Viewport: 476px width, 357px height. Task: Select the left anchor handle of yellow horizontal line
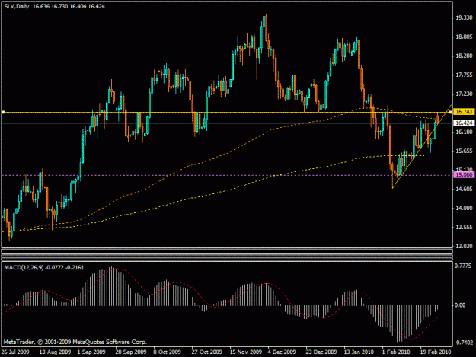pyautogui.click(x=3, y=112)
